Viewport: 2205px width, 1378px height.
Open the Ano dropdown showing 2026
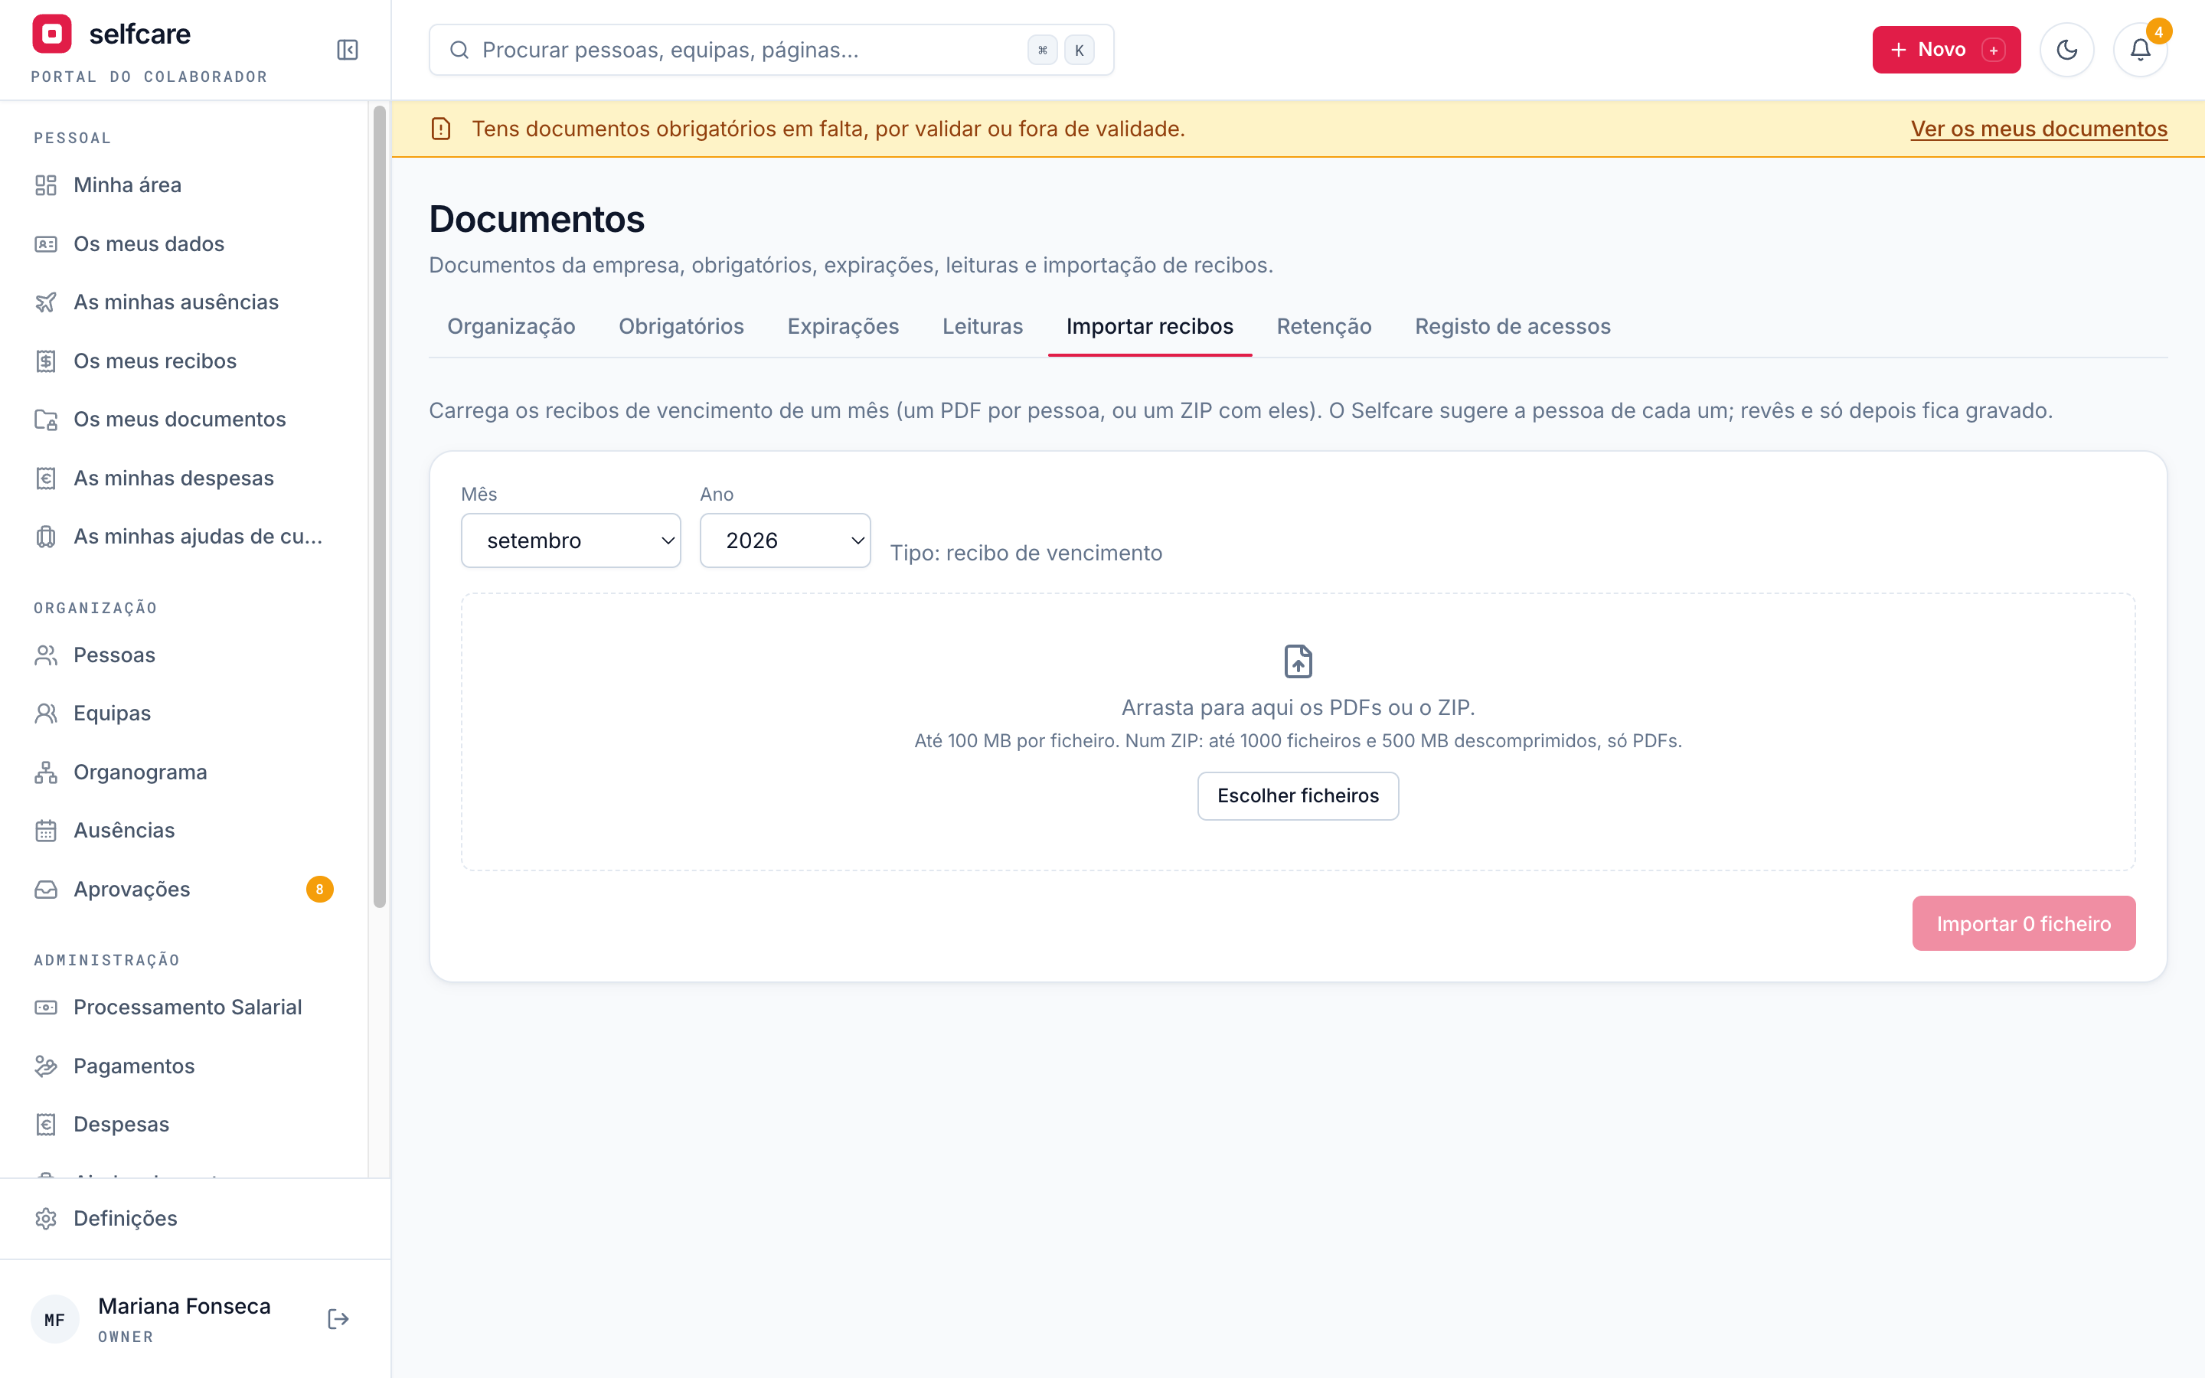pos(785,540)
